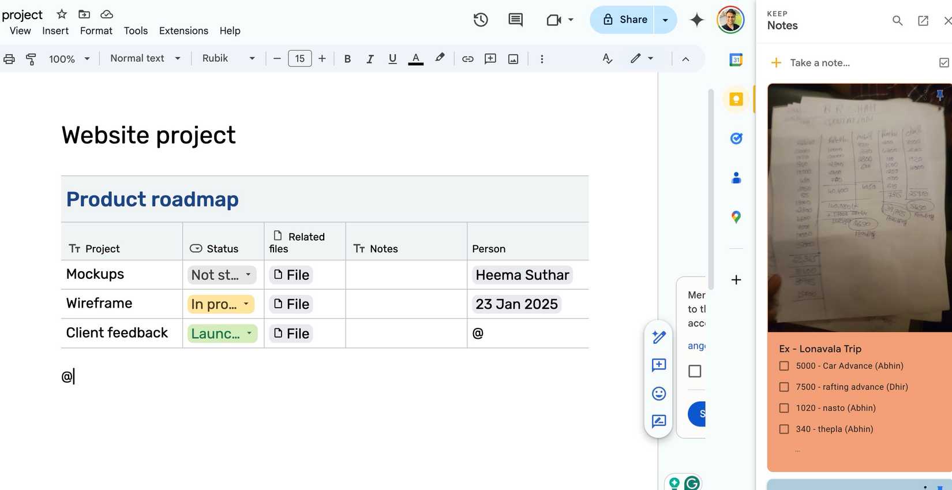Open the Extensions menu

(x=183, y=31)
